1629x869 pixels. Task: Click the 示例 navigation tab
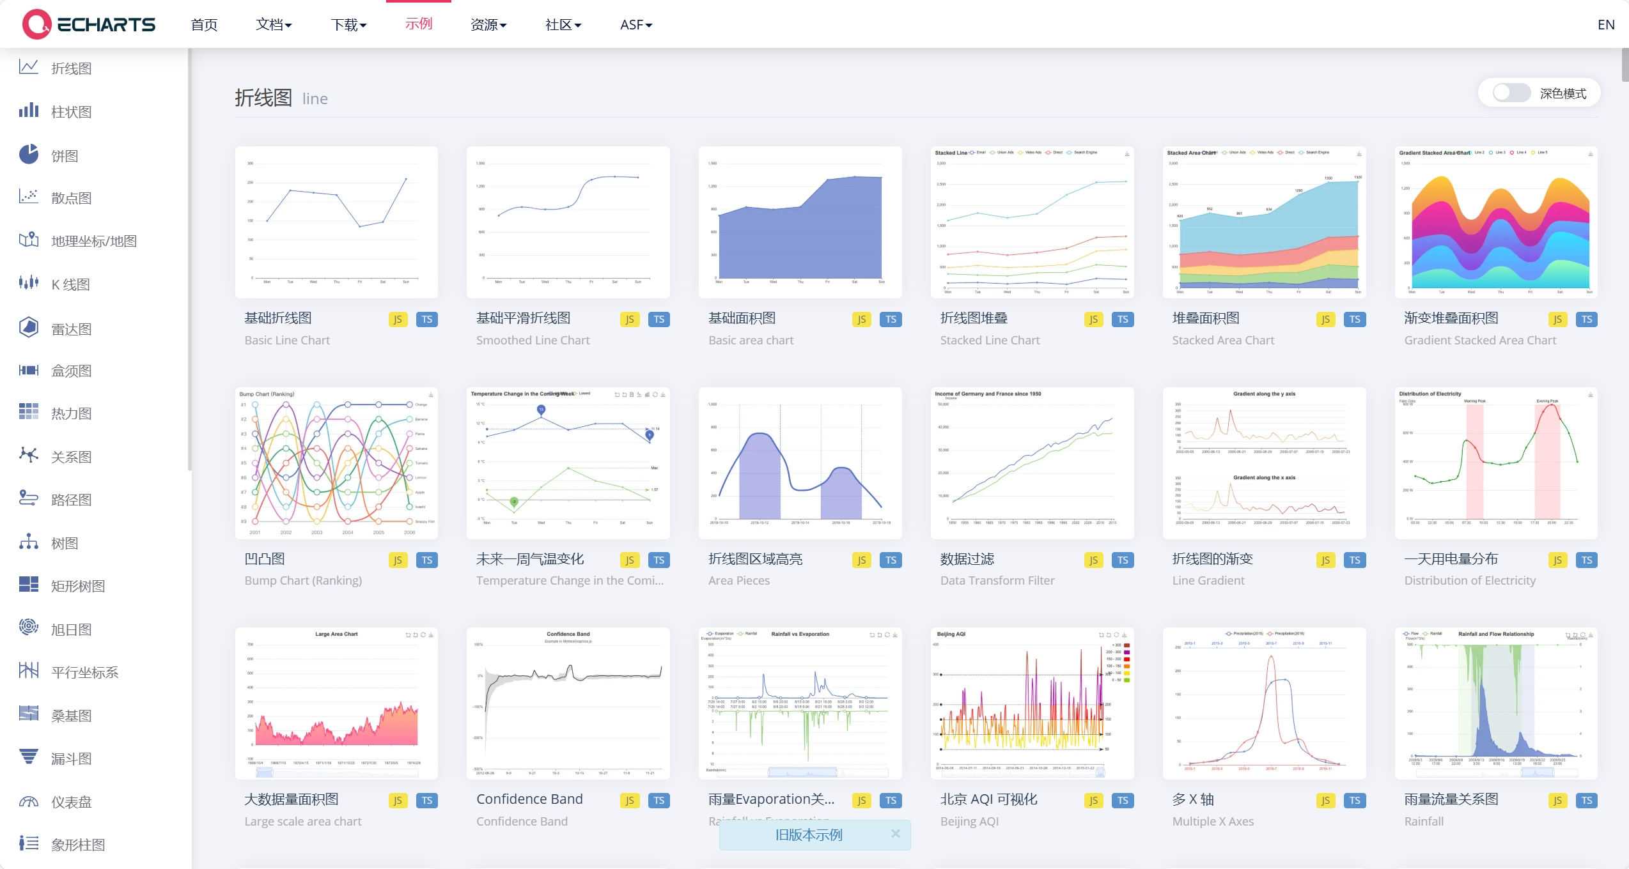click(x=419, y=24)
